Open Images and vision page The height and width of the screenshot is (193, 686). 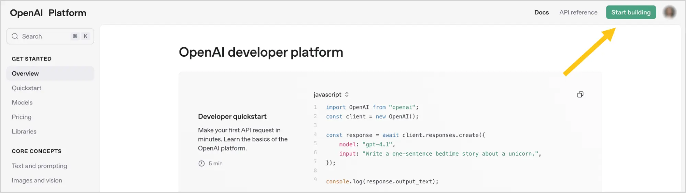[x=37, y=180]
